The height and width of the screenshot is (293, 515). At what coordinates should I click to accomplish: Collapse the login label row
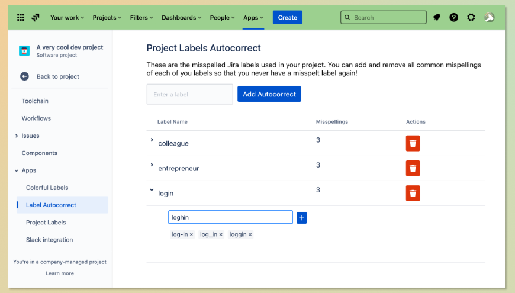[x=152, y=190]
